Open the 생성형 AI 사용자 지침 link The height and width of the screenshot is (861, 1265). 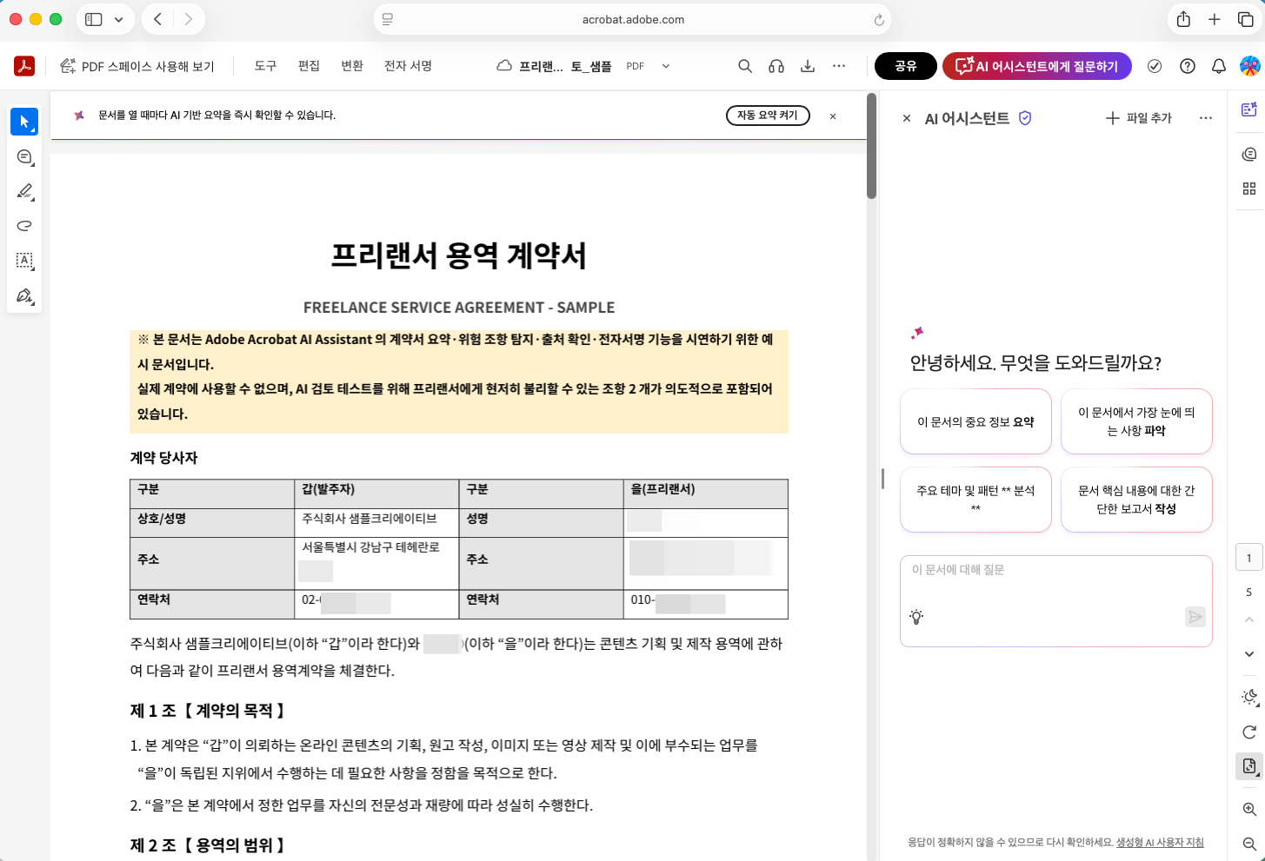click(1160, 842)
